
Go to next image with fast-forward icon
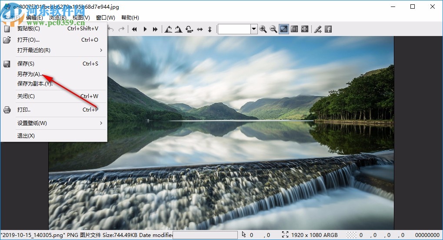click(x=155, y=29)
